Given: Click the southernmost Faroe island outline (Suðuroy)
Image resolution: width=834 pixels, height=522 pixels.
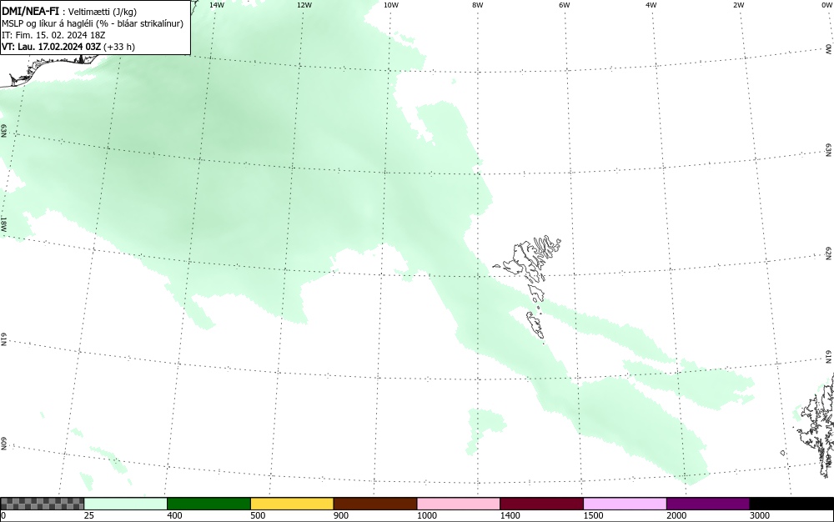Looking at the screenshot, I should [x=535, y=325].
